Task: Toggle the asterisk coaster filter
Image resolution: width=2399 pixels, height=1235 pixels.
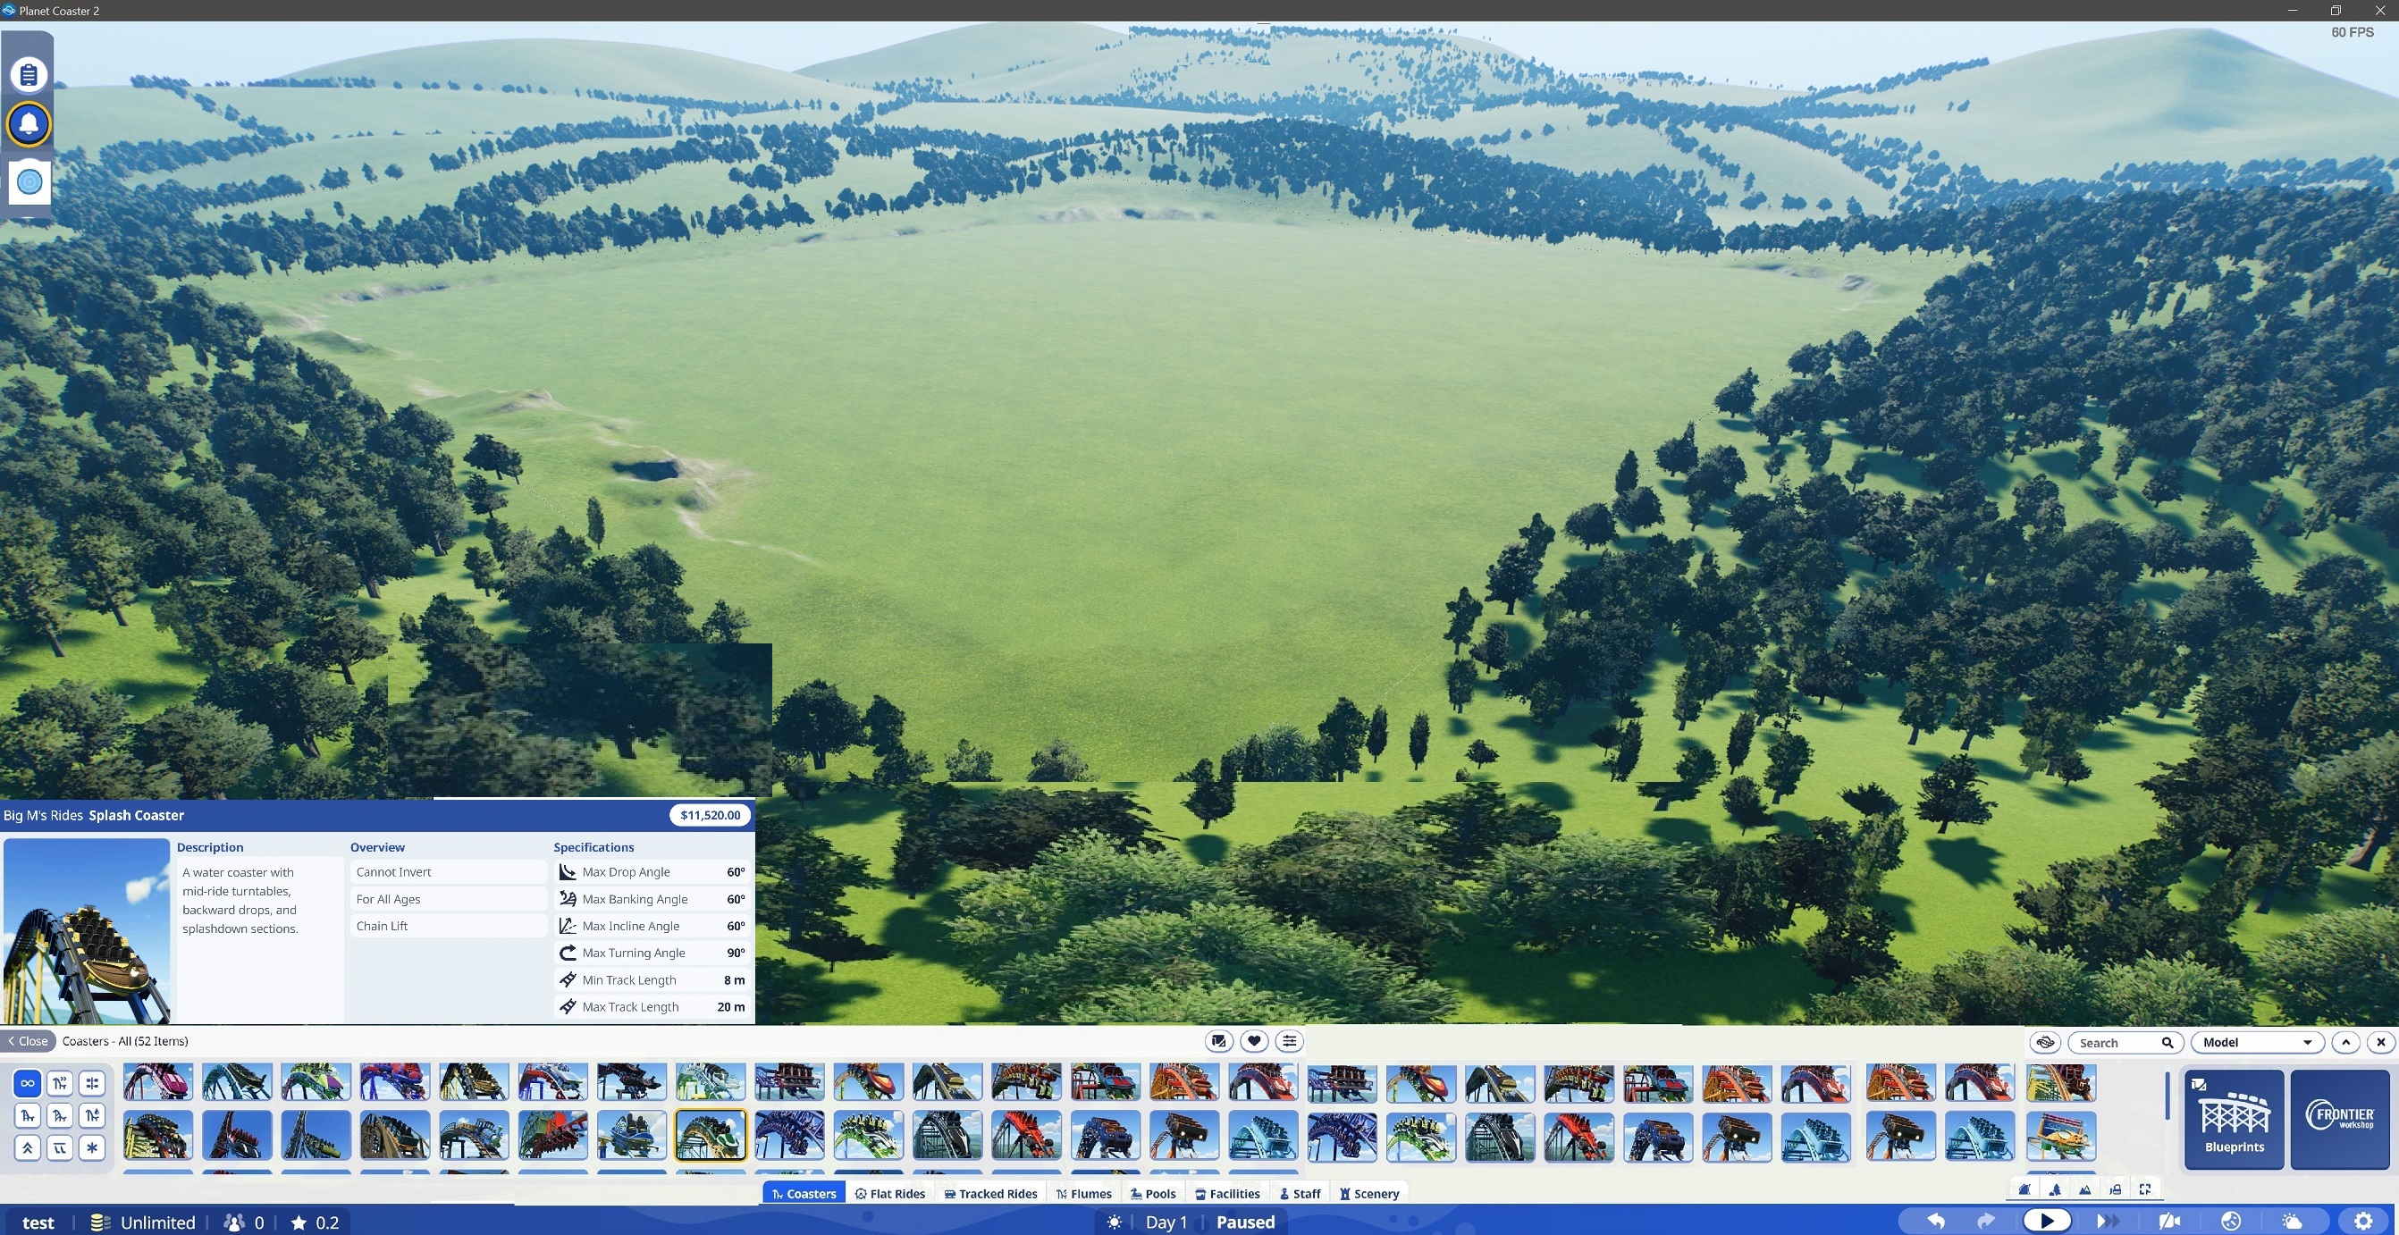Action: point(92,1147)
